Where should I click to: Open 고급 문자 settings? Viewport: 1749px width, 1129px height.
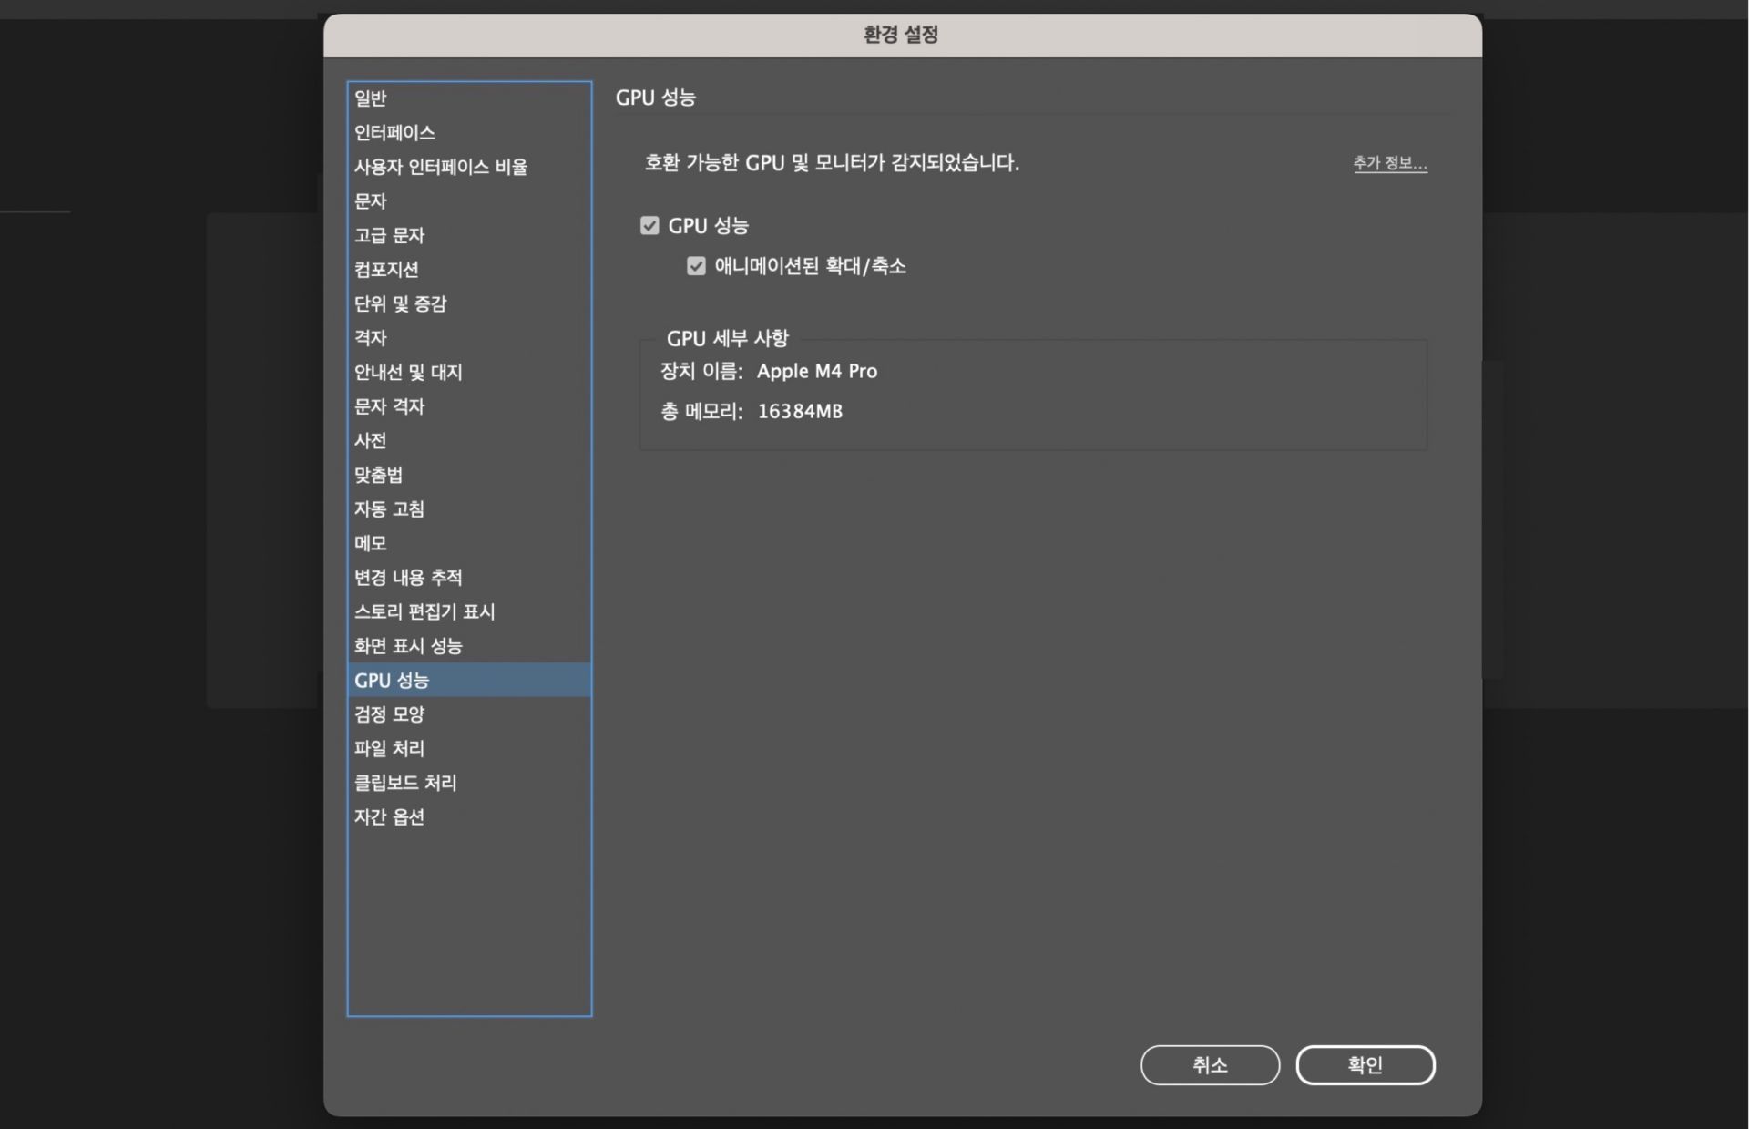tap(389, 235)
